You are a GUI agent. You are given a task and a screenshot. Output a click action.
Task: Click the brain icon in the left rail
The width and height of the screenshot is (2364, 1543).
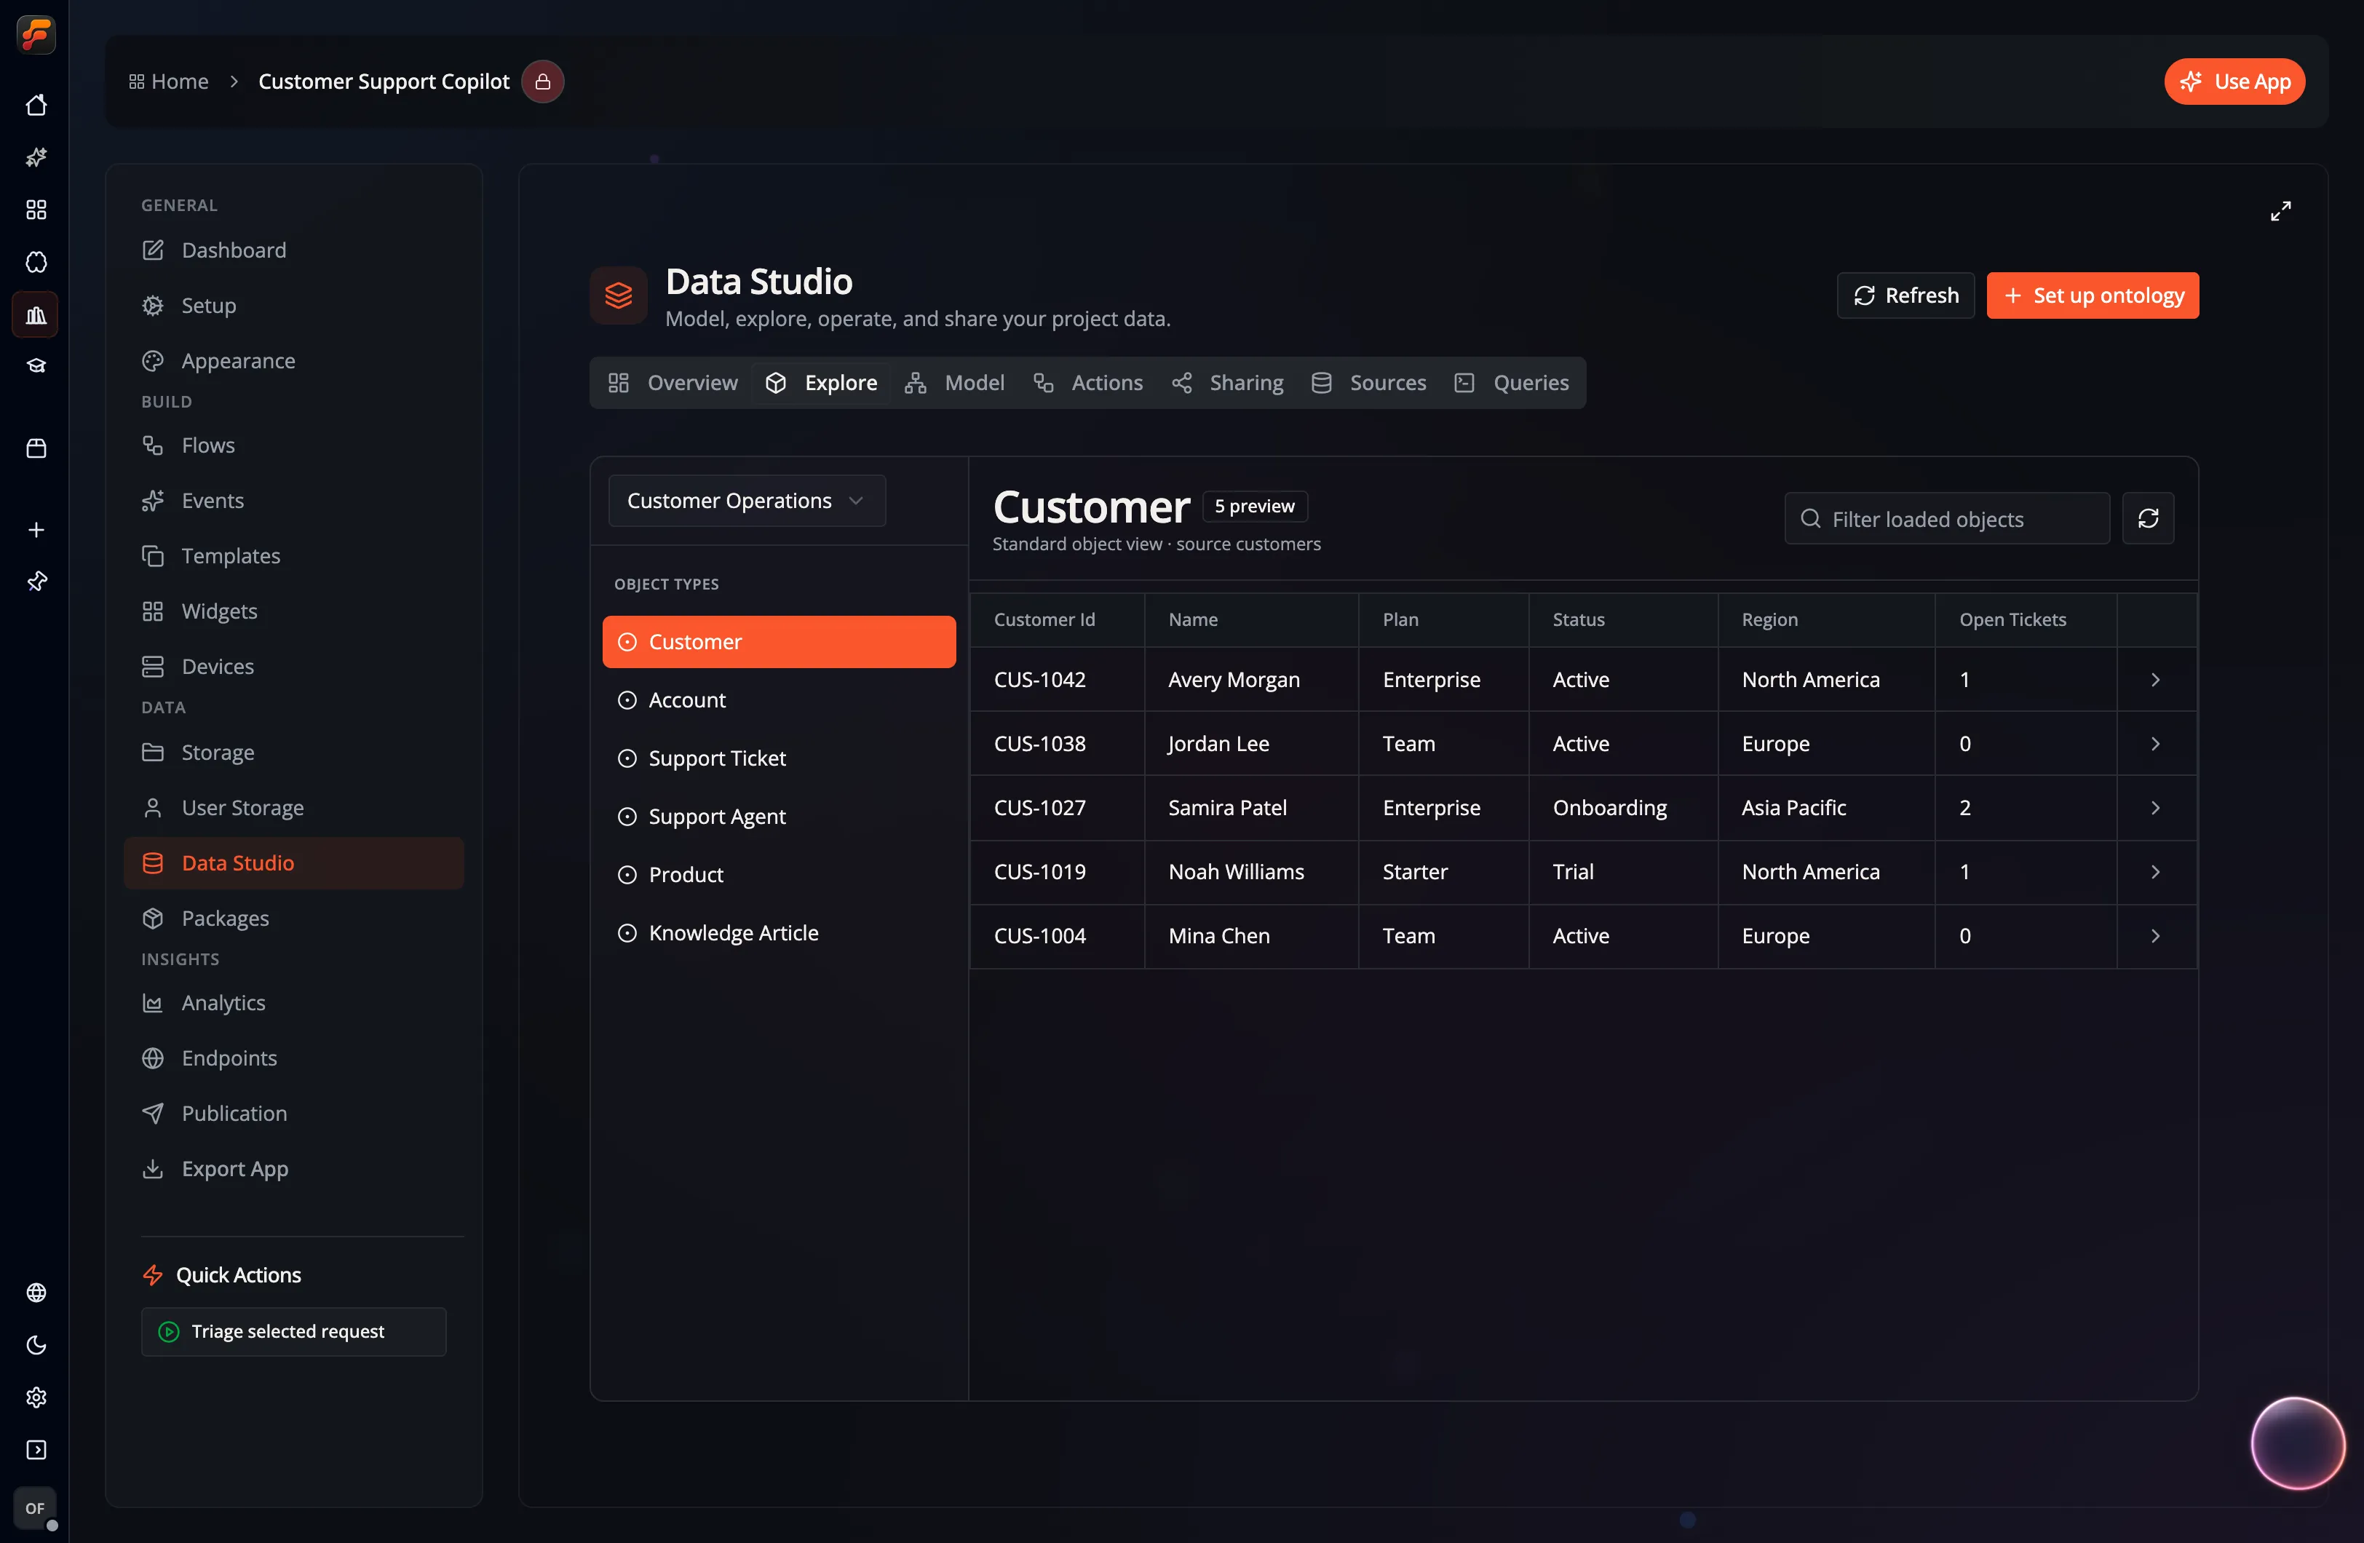click(x=36, y=262)
